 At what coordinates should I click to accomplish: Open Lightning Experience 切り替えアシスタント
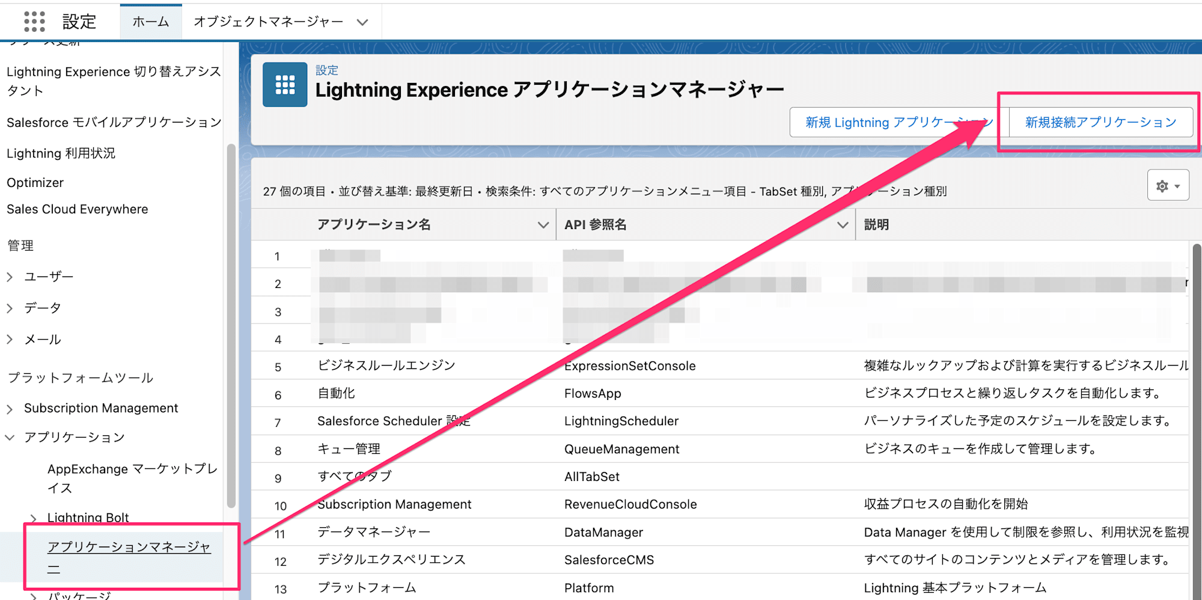(114, 81)
